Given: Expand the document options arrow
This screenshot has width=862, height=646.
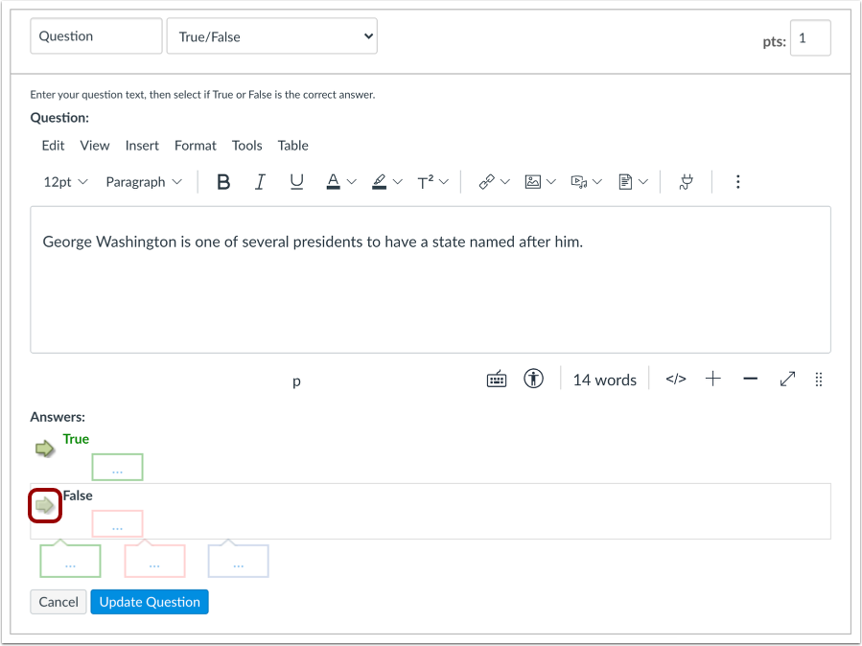Looking at the screenshot, I should [643, 182].
